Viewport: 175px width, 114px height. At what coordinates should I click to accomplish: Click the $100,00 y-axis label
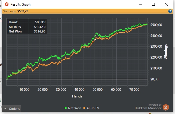pos(156,68)
